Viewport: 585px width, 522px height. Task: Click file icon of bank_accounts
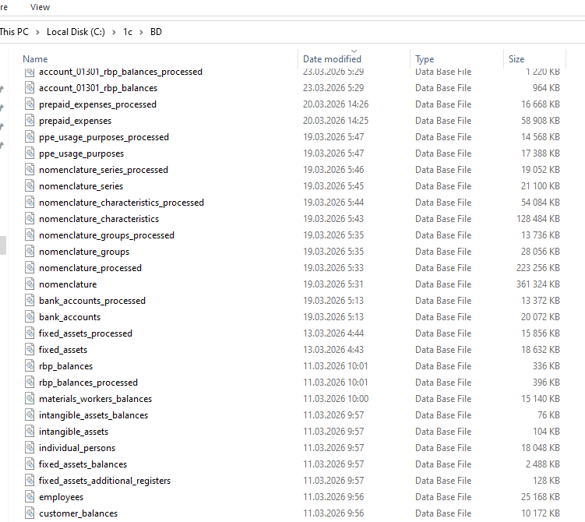click(30, 317)
